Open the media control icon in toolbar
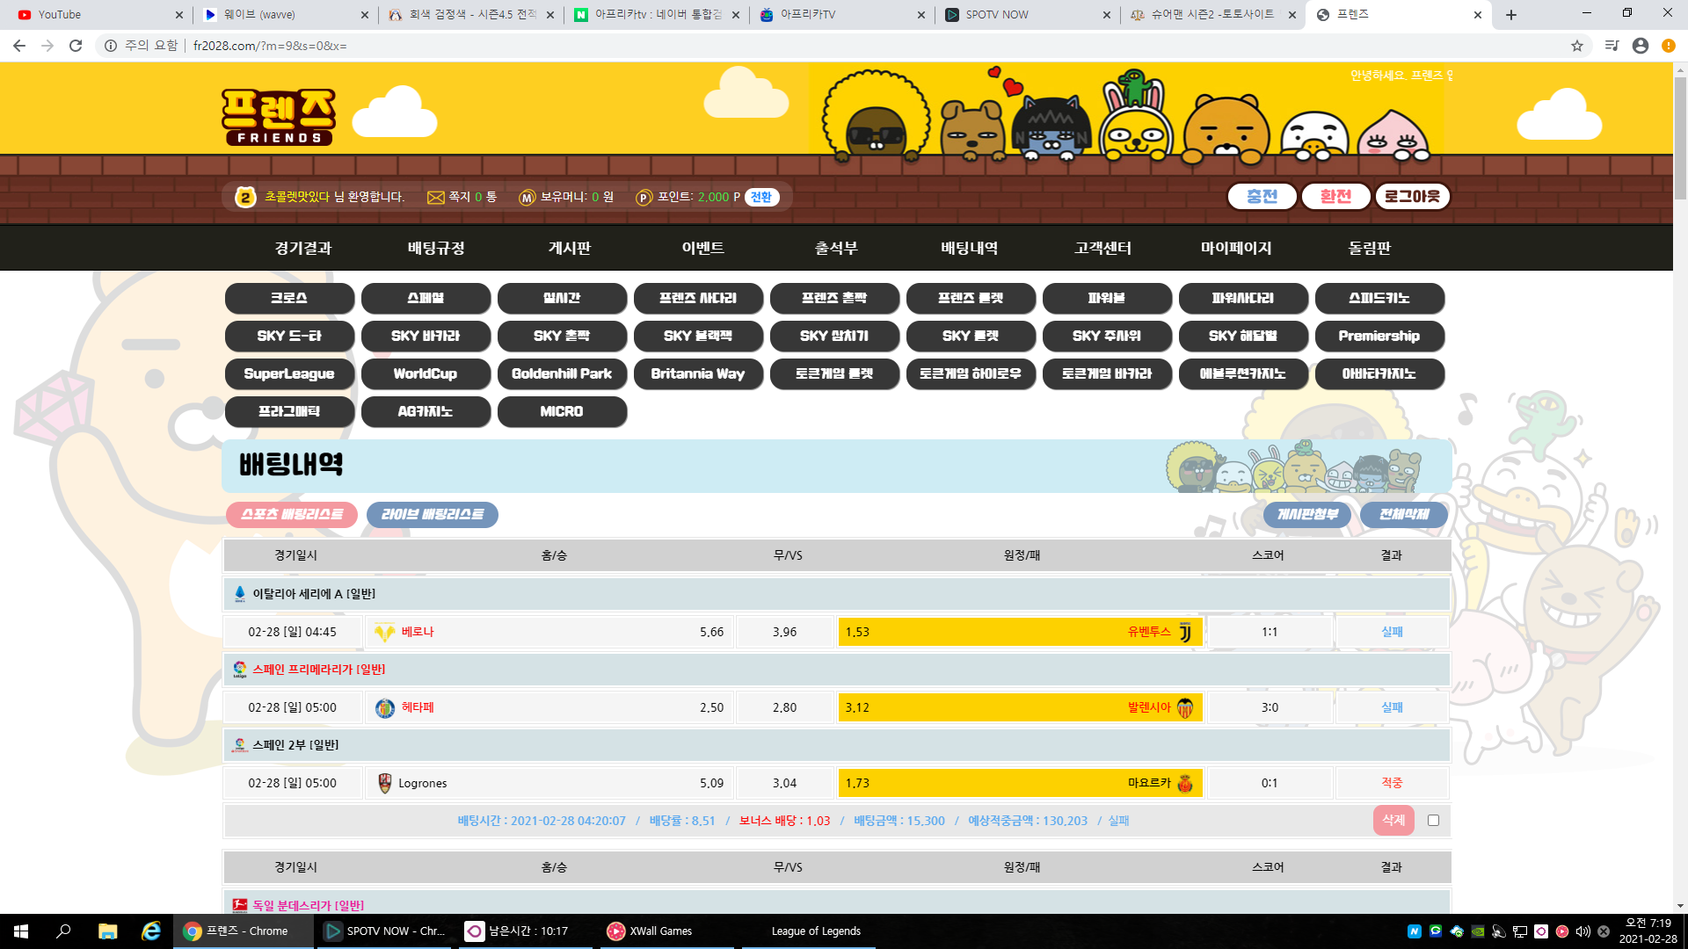The width and height of the screenshot is (1688, 949). click(1612, 46)
